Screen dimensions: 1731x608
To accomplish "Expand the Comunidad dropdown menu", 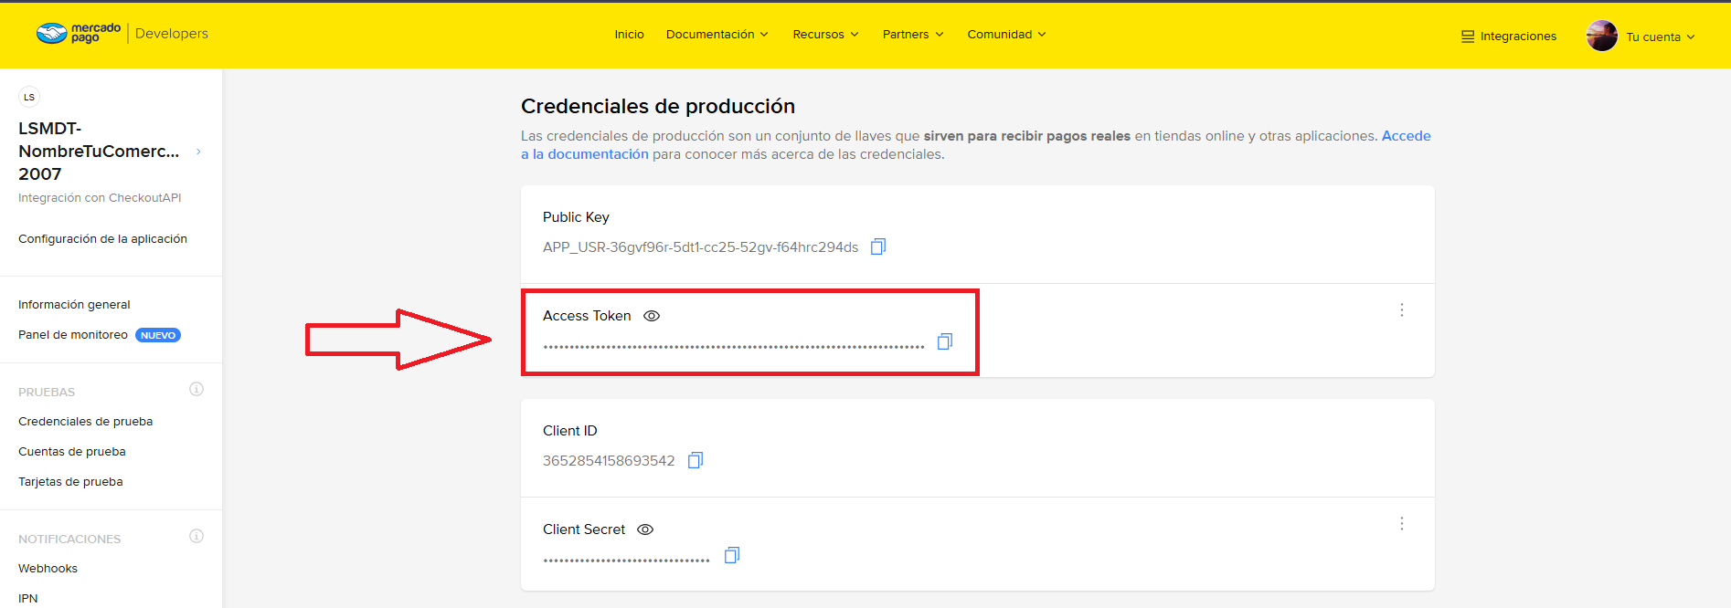I will (x=1007, y=35).
